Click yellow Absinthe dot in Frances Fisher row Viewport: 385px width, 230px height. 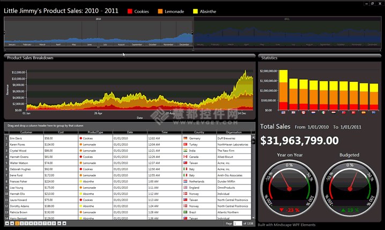coord(81,181)
